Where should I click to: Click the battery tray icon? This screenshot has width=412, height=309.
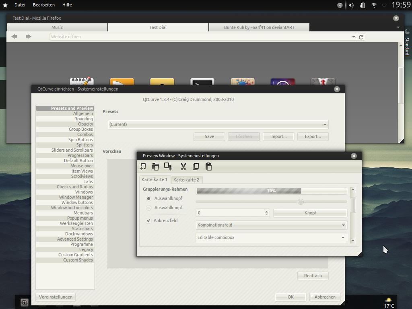tap(363, 5)
